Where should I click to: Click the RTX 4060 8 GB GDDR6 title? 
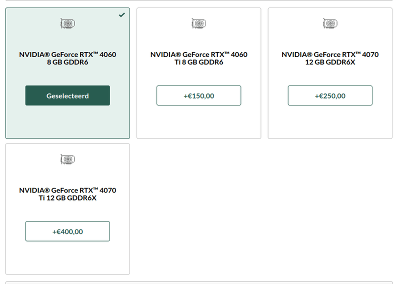click(x=67, y=58)
